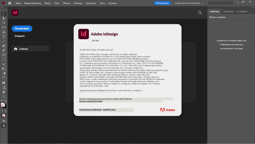Toggle formatting affects text button
The image size is (255, 144).
(5, 111)
